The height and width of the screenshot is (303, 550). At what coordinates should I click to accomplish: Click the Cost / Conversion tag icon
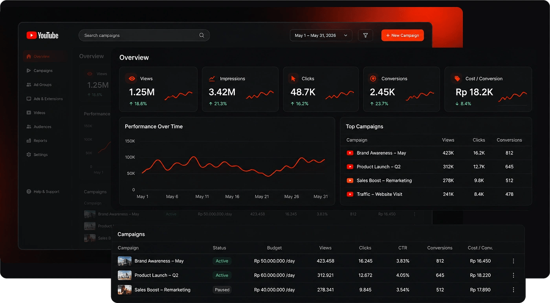click(457, 78)
